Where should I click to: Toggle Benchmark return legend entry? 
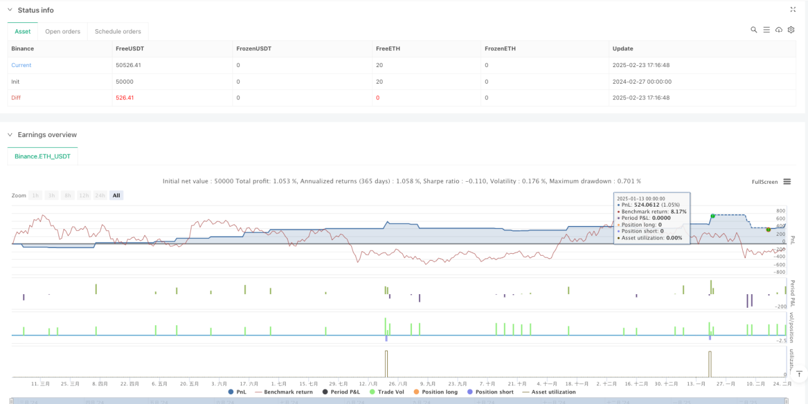coord(284,392)
